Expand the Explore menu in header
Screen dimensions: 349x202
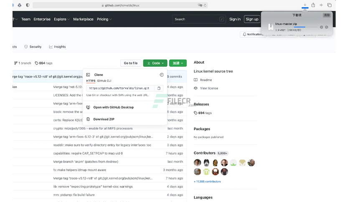click(62, 19)
